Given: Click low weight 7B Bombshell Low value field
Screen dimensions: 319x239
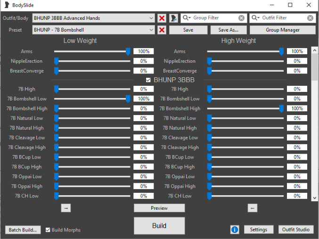Looking at the screenshot, I should [x=144, y=99].
